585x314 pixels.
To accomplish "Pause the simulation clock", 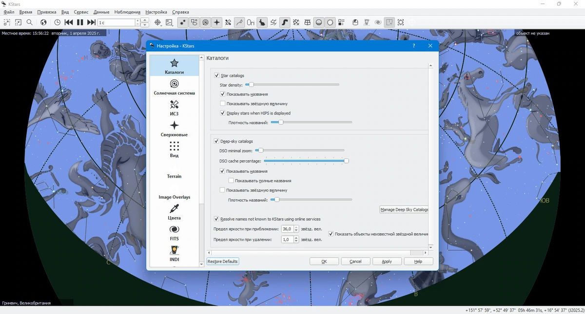I will 80,22.
